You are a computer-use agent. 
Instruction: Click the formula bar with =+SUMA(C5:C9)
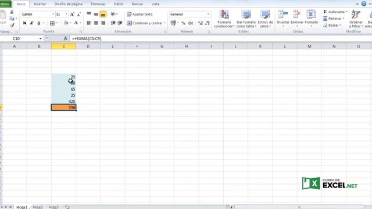221,38
